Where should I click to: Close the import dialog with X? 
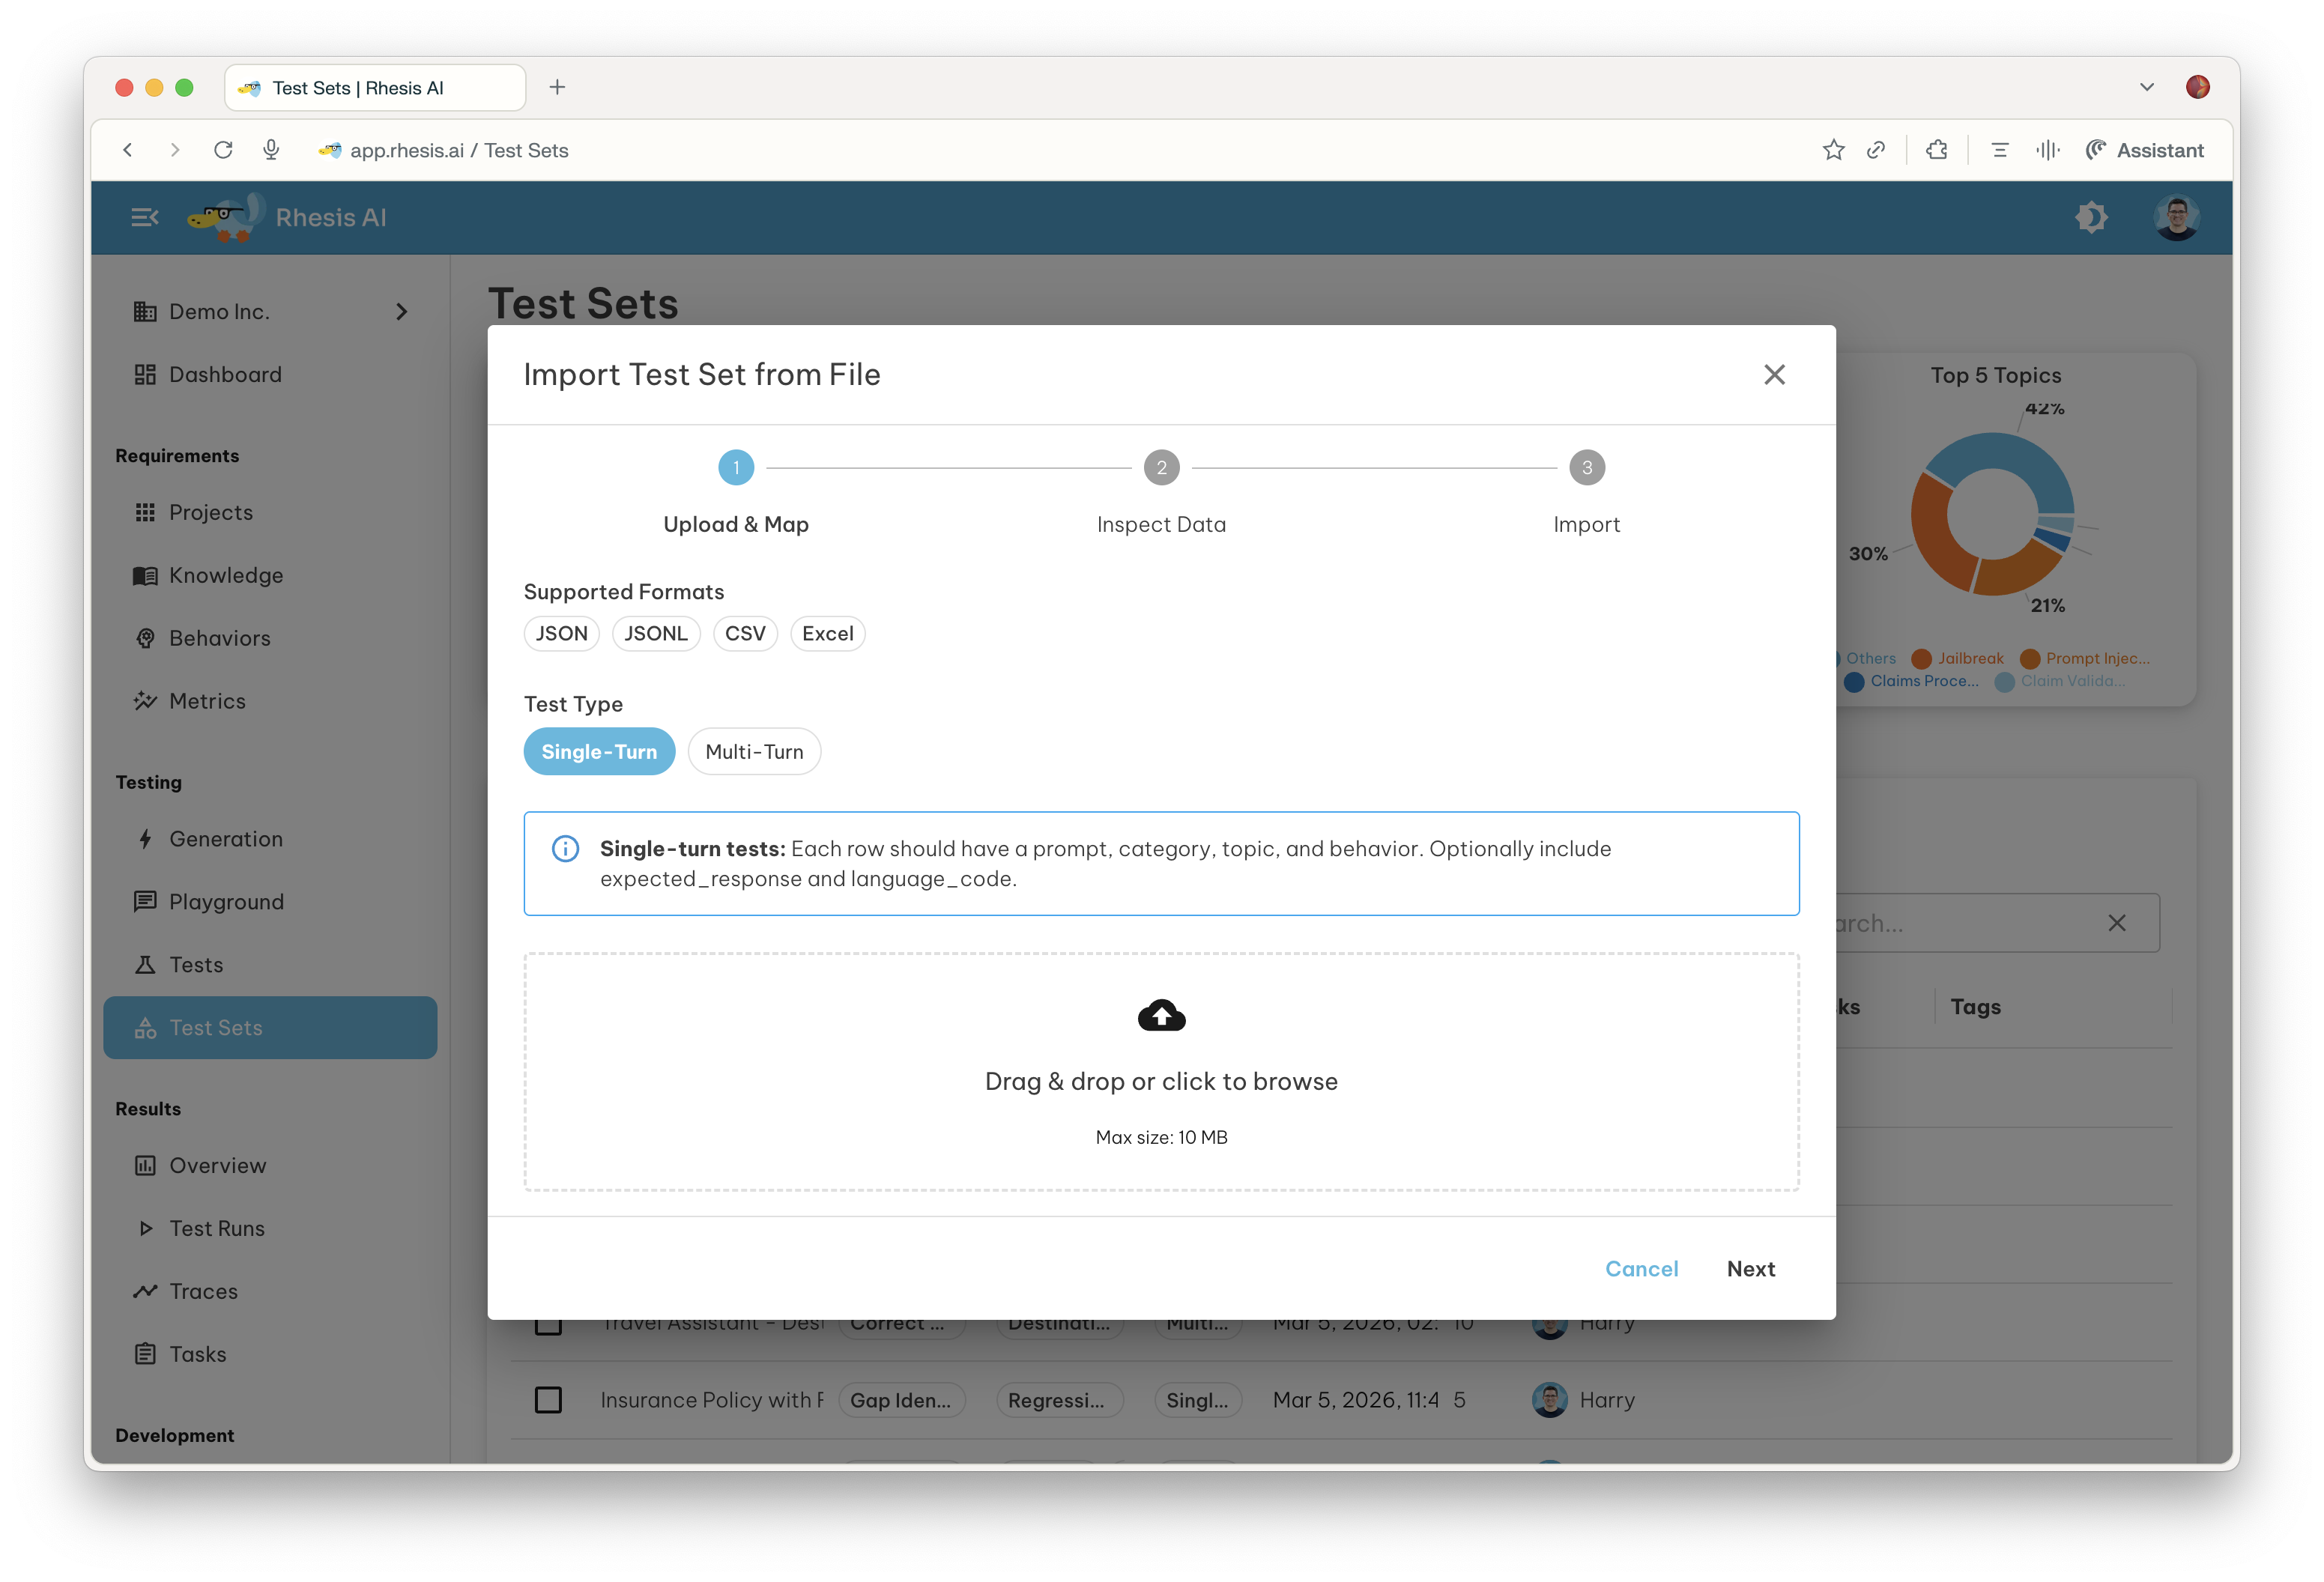click(x=1774, y=374)
